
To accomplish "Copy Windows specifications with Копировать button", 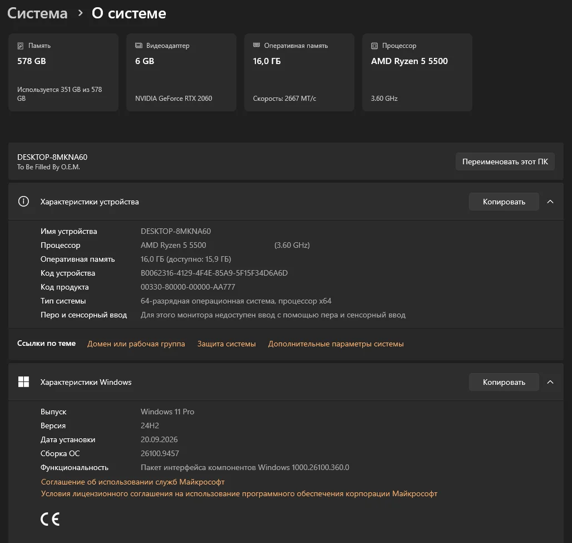I will [x=504, y=382].
